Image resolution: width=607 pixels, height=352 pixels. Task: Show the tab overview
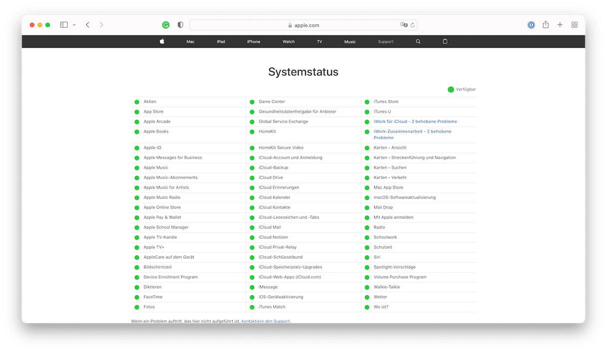[x=575, y=25]
